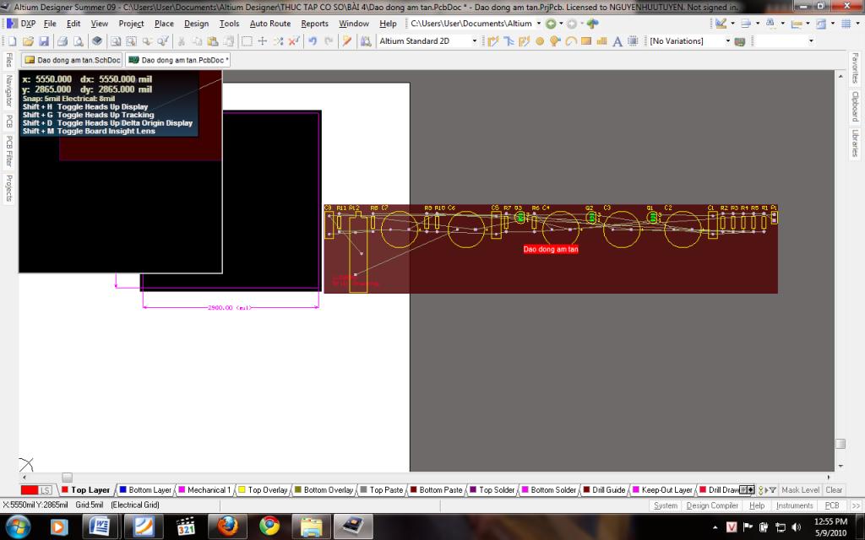Click the Clear button
The width and height of the screenshot is (865, 540).
834,489
